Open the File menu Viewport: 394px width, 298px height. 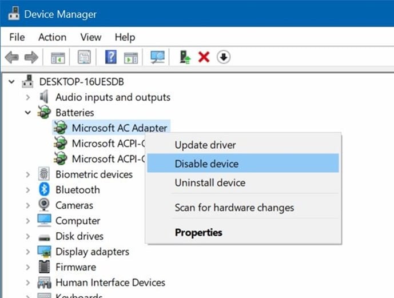click(17, 37)
